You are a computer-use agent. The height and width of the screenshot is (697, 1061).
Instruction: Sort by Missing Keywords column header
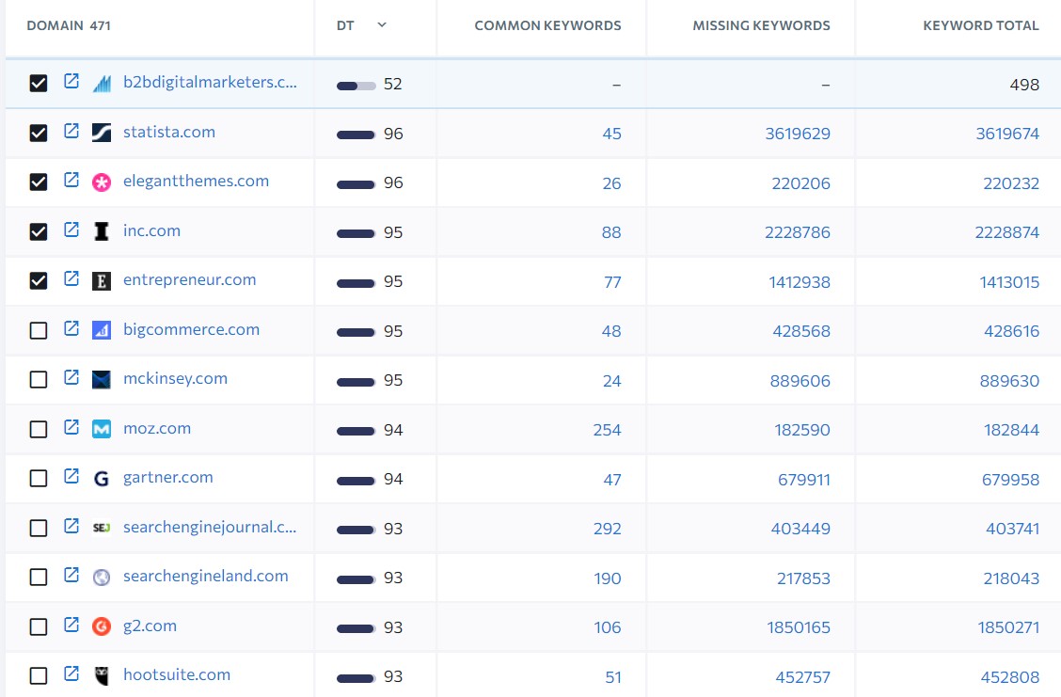tap(761, 25)
